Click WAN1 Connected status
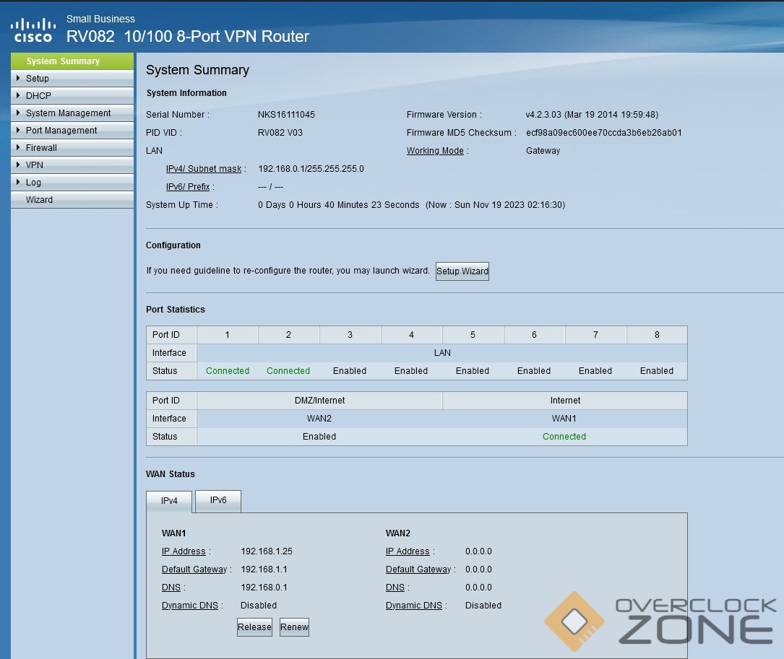This screenshot has width=784, height=659. [564, 436]
